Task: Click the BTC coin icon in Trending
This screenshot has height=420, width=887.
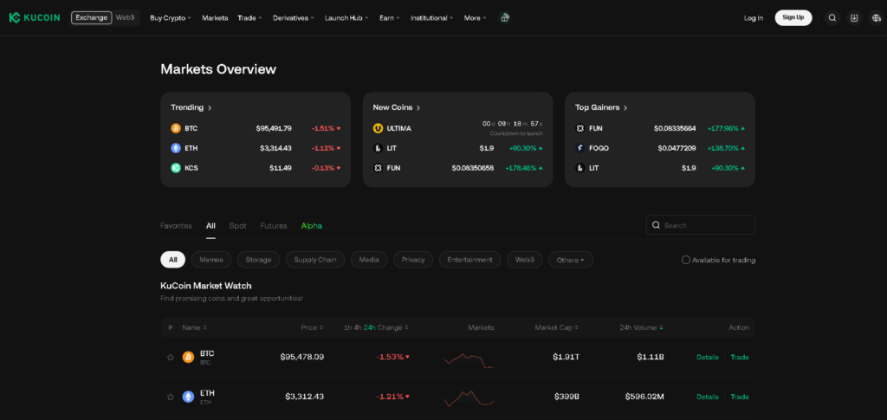Action: [176, 128]
